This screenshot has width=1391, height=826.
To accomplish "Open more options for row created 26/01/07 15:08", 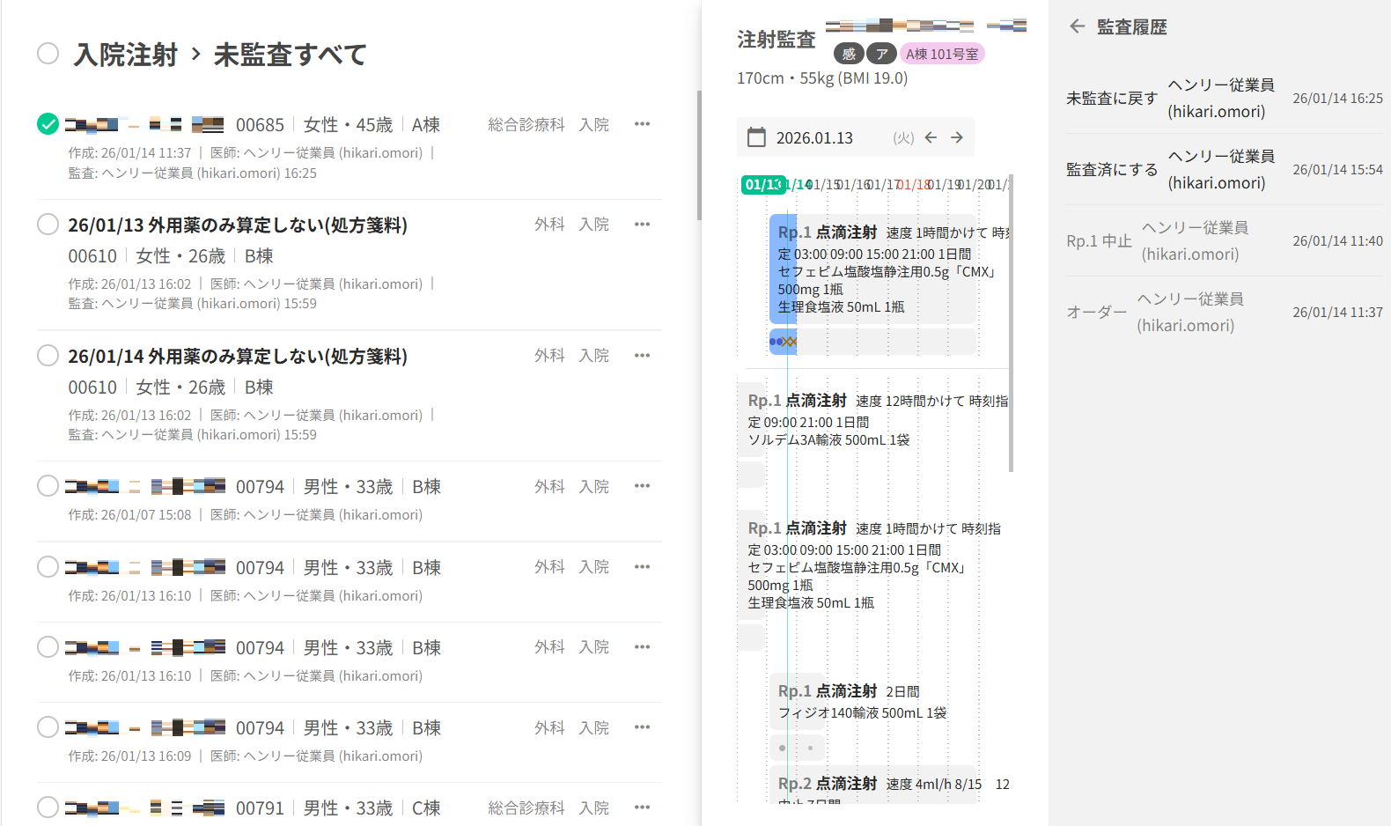I will click(643, 486).
